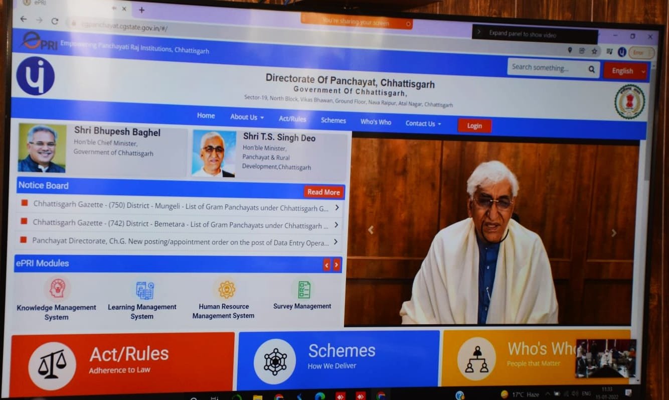Image resolution: width=669 pixels, height=400 pixels.
Task: Open the Survey Management module icon
Action: [x=304, y=290]
